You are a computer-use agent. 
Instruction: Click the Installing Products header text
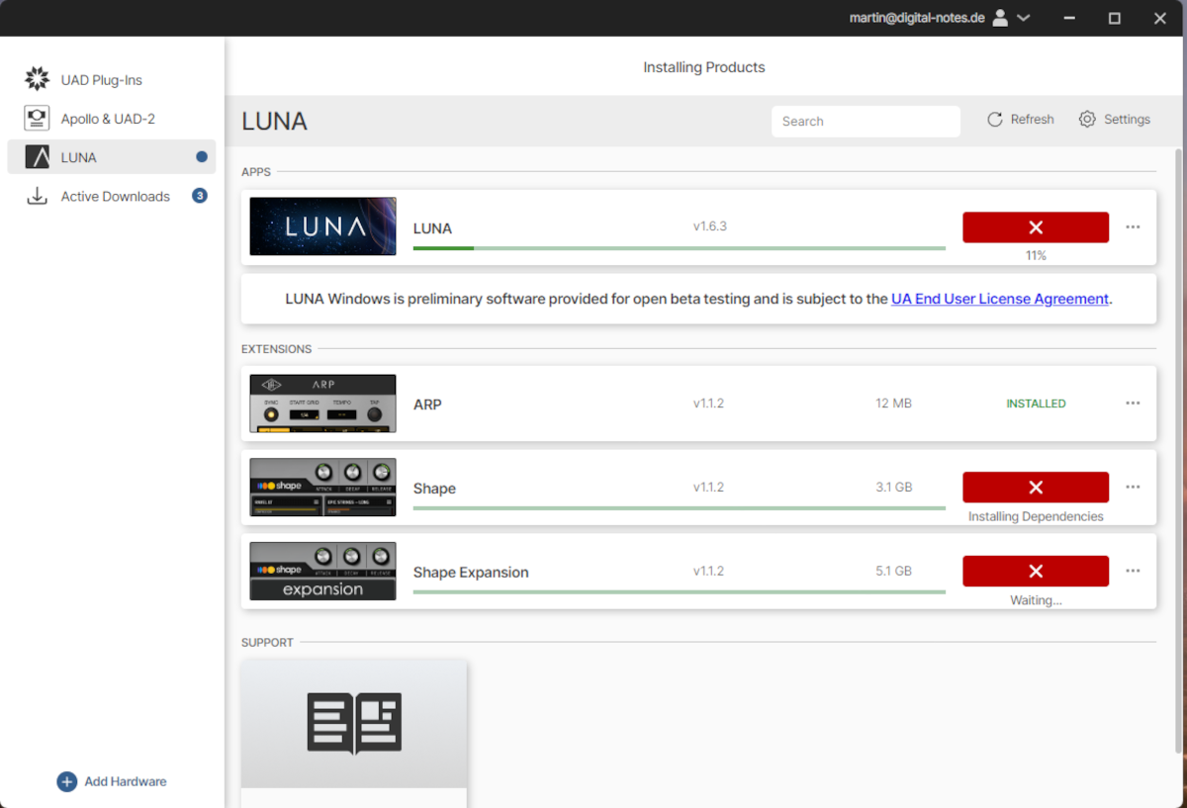tap(704, 67)
